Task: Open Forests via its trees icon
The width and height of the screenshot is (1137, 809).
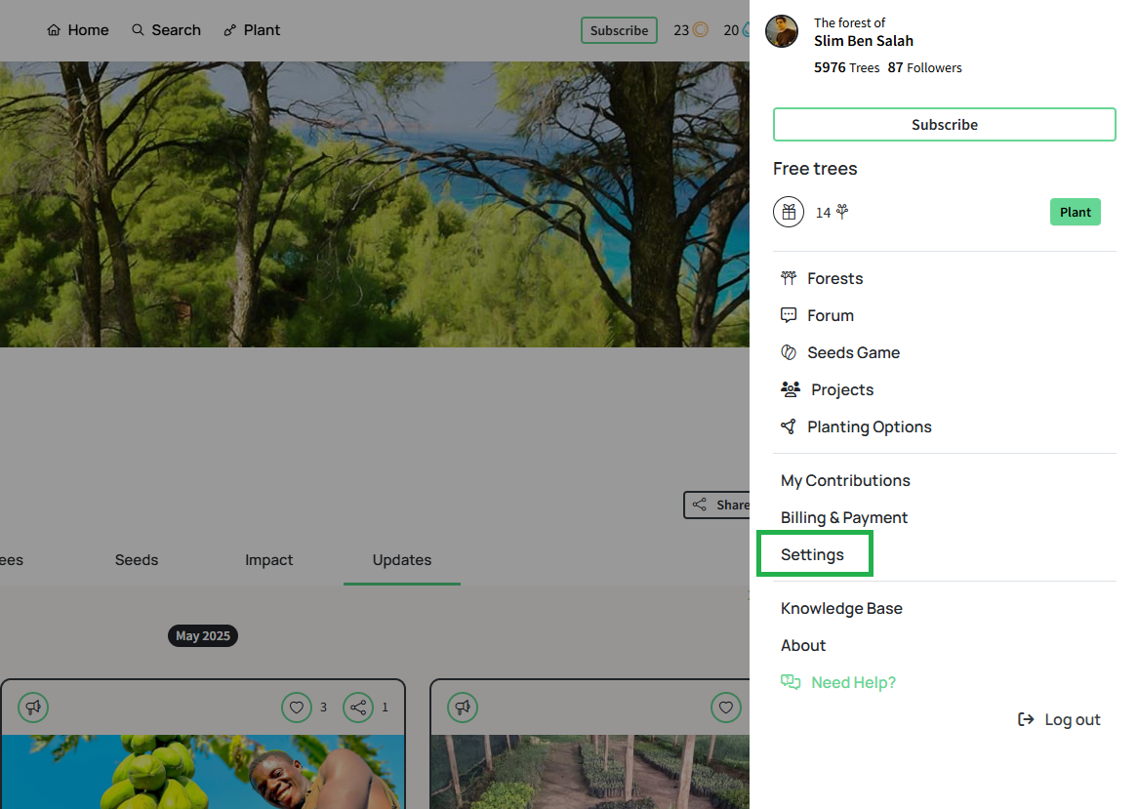Action: click(x=789, y=278)
